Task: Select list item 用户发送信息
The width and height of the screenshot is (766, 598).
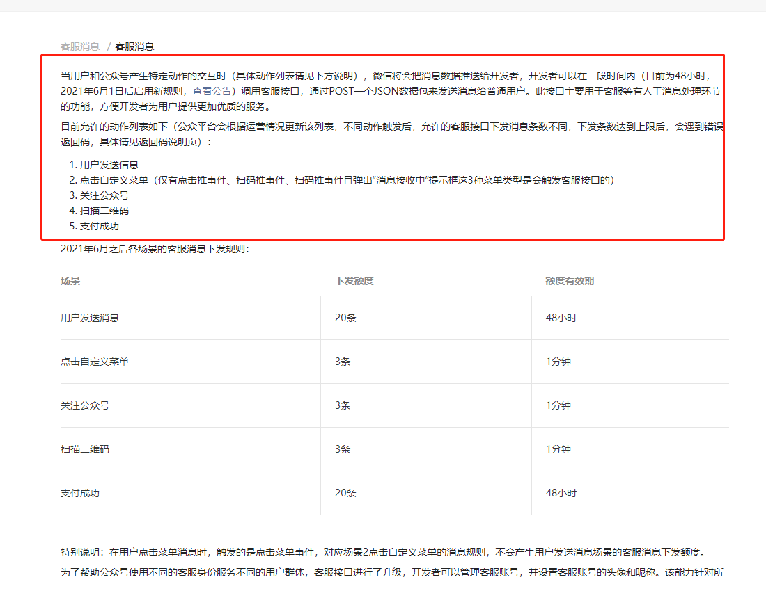Action: [109, 165]
